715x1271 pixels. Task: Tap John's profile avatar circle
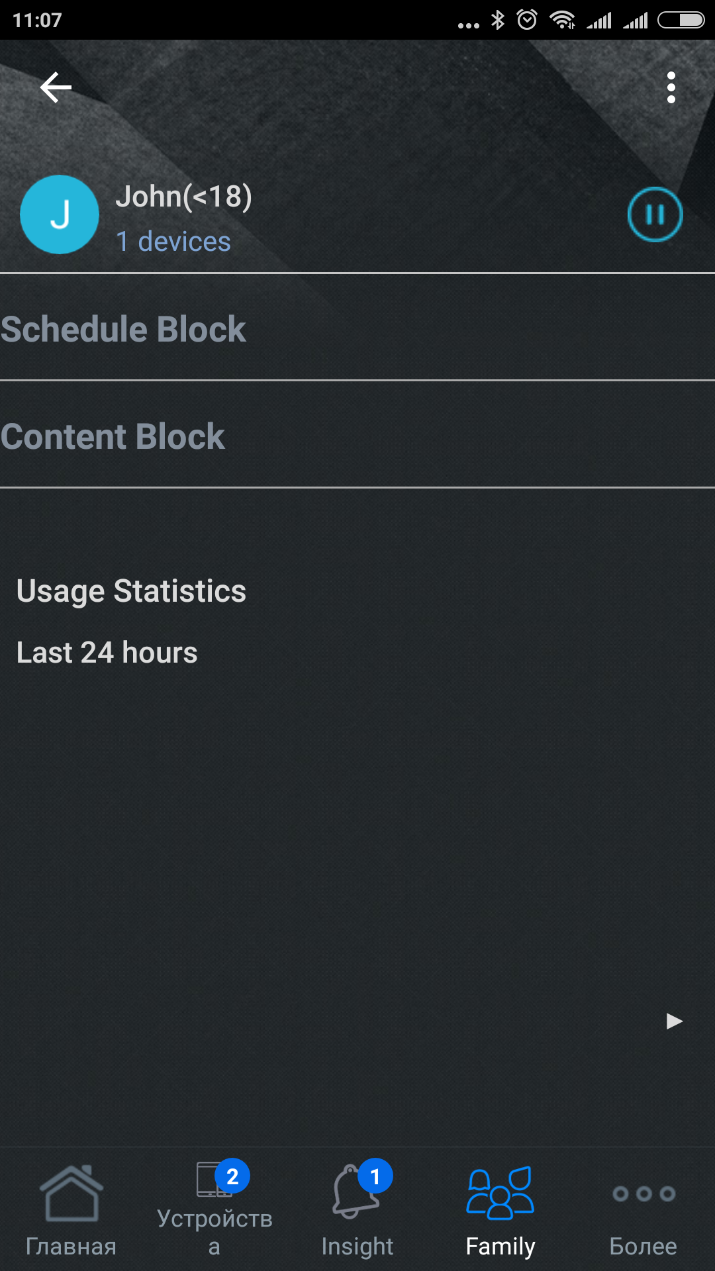[x=60, y=214]
